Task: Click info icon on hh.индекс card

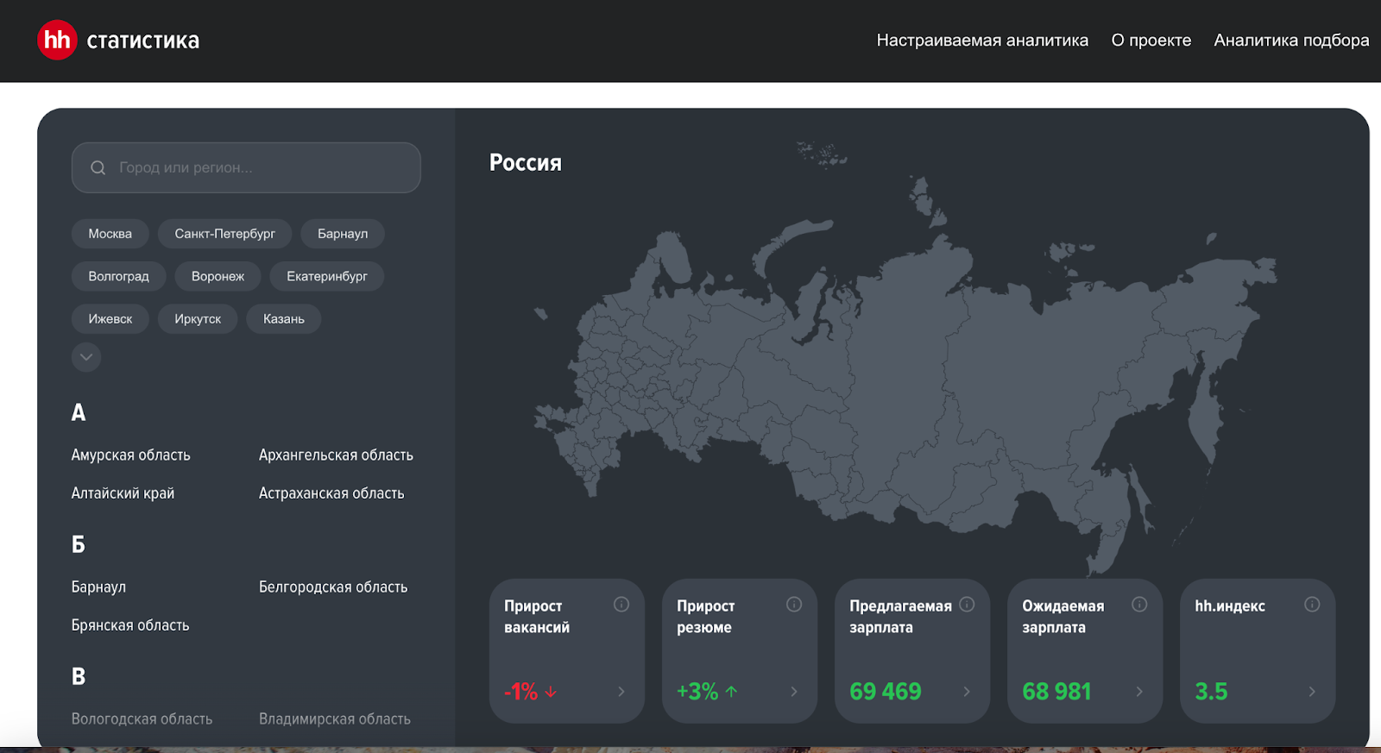Action: [x=1311, y=605]
